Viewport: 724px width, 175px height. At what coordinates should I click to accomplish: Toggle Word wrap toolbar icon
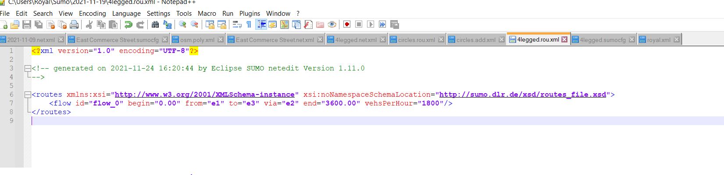pos(237,24)
